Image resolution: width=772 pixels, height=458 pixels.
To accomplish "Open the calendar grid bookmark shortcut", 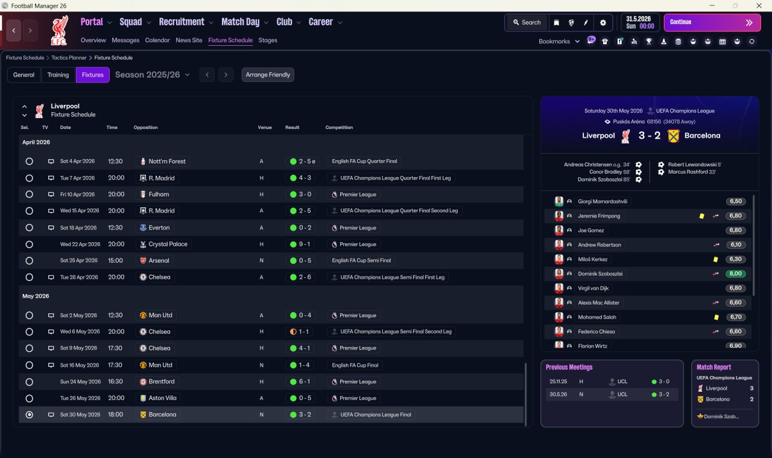I will pyautogui.click(x=723, y=42).
